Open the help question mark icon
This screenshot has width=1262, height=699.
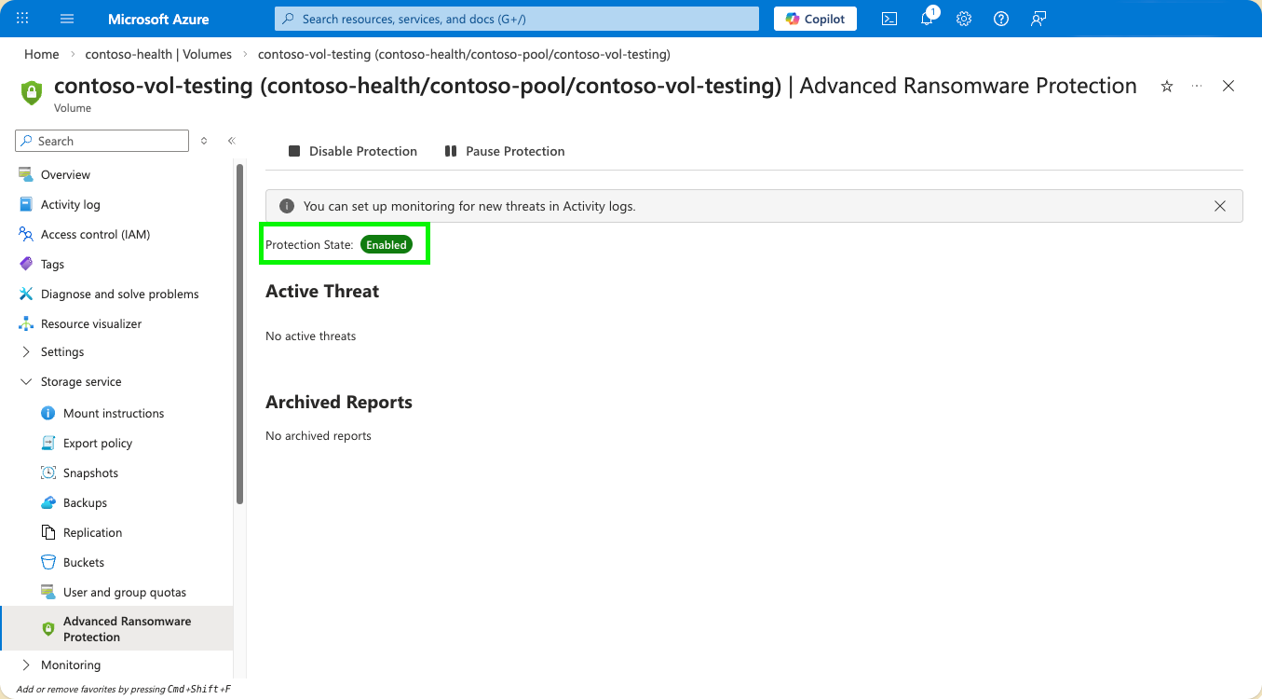1001,19
